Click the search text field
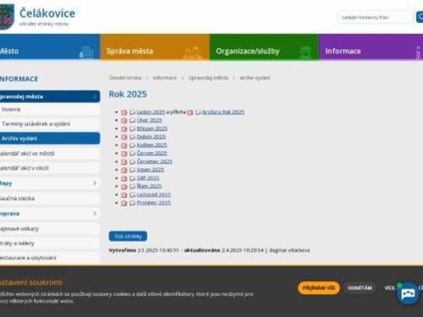 (376, 17)
